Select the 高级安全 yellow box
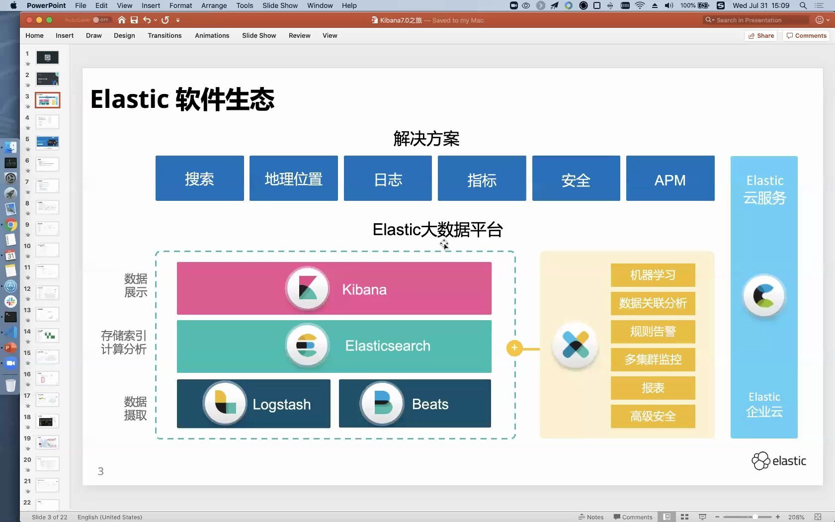 coord(653,416)
